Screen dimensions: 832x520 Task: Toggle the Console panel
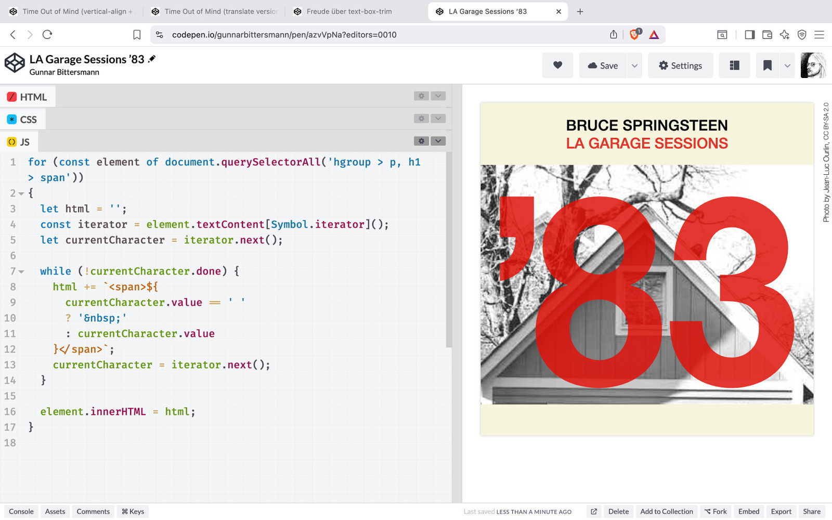click(x=21, y=512)
